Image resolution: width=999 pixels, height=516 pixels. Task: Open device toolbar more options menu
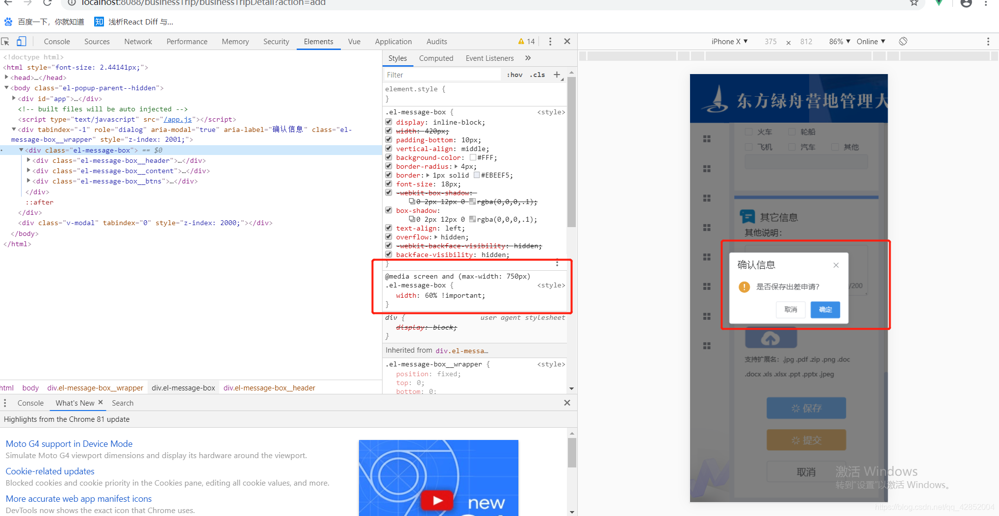988,42
